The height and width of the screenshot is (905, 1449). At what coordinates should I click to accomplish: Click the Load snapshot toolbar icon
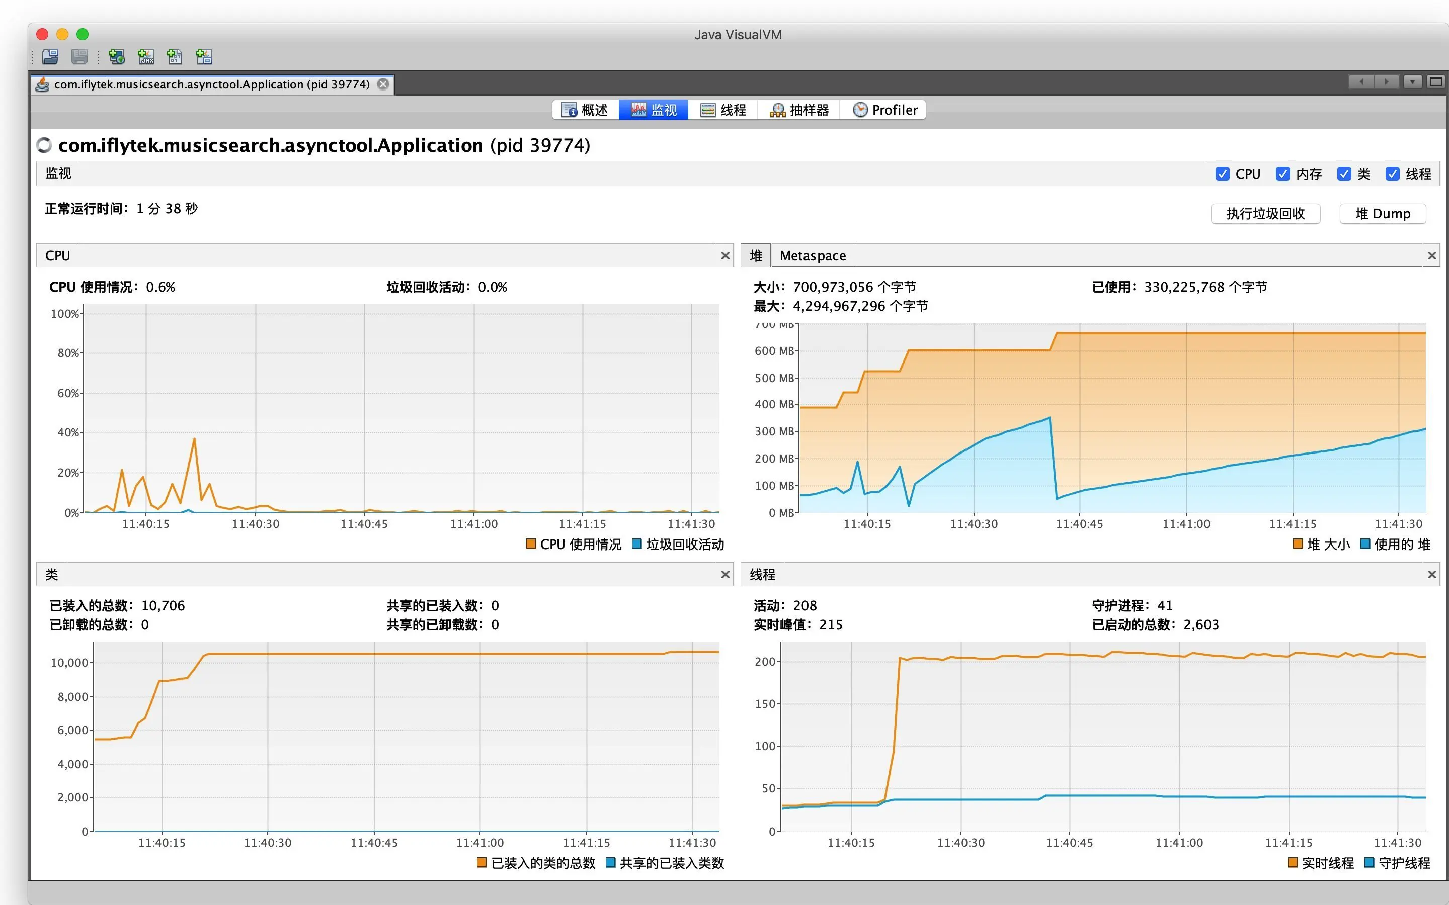[x=50, y=57]
